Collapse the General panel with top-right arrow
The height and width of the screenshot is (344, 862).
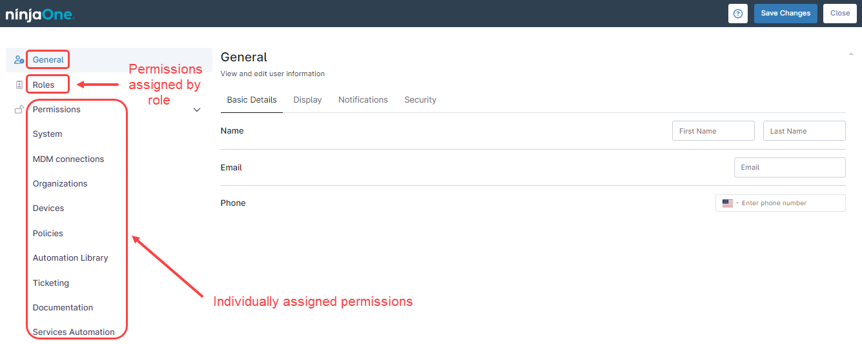851,54
